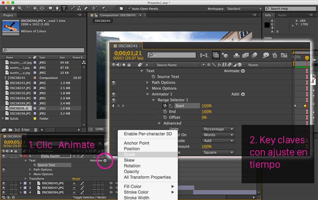Viewport: 318px width, 200px height.
Task: Click stopwatch next to End property
Action: coord(165,111)
